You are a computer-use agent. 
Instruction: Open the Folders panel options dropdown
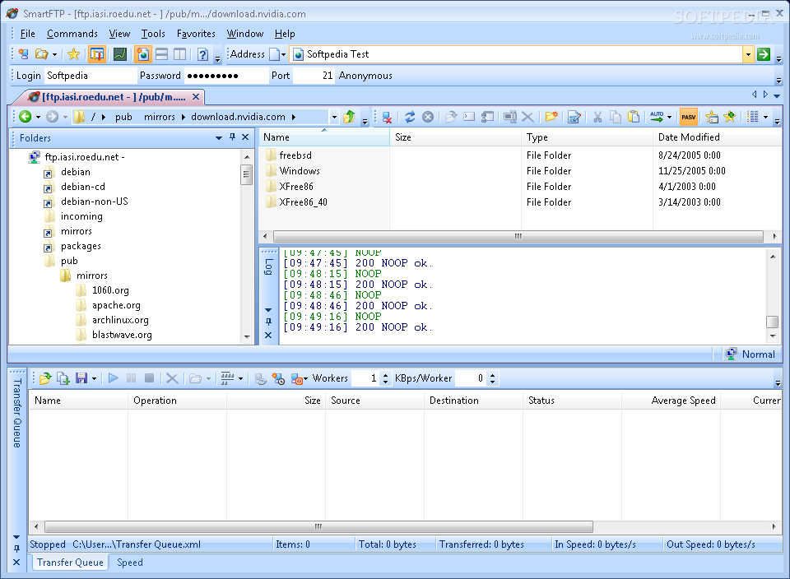coord(219,137)
